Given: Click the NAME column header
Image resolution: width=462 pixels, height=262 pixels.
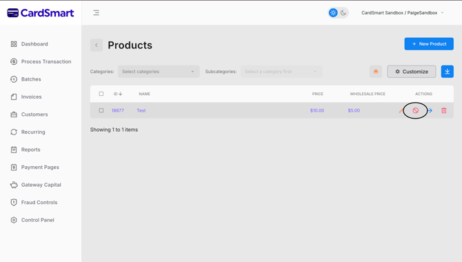Looking at the screenshot, I should click(x=144, y=94).
